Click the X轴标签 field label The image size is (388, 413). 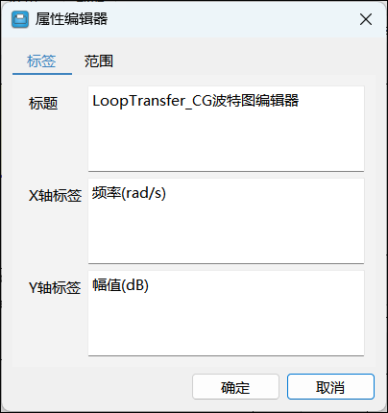click(x=55, y=196)
